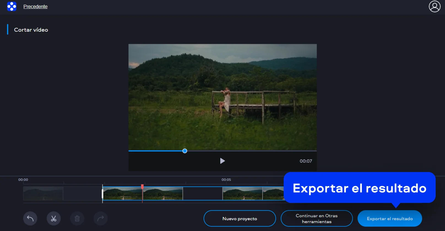Select the scissors cut tool
Screen dimensions: 445x231
[x=54, y=219]
